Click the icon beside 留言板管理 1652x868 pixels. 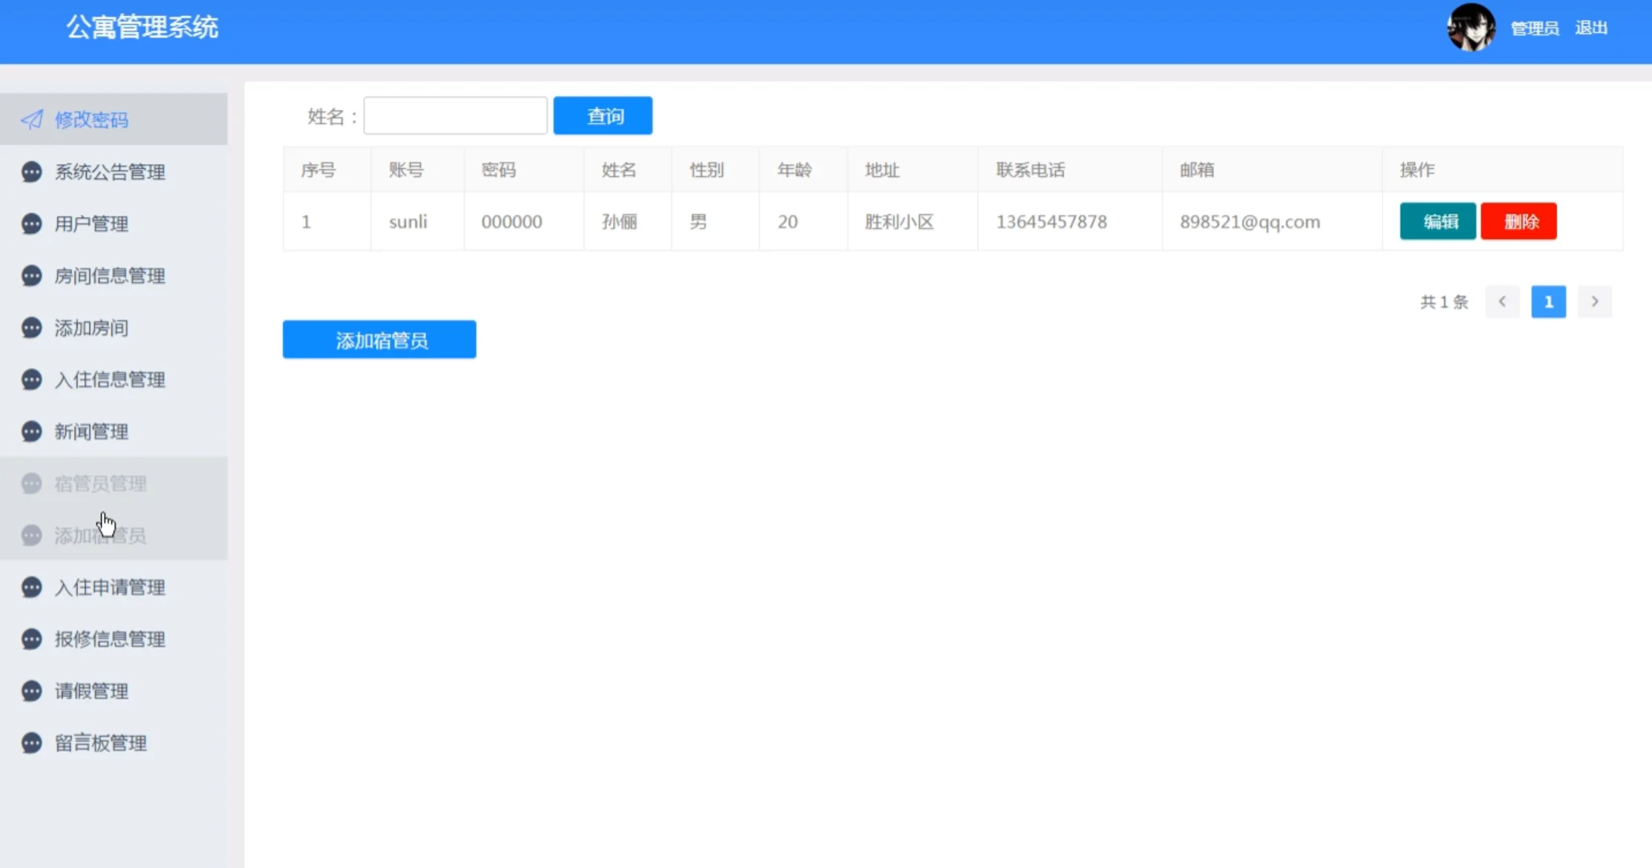pos(31,743)
